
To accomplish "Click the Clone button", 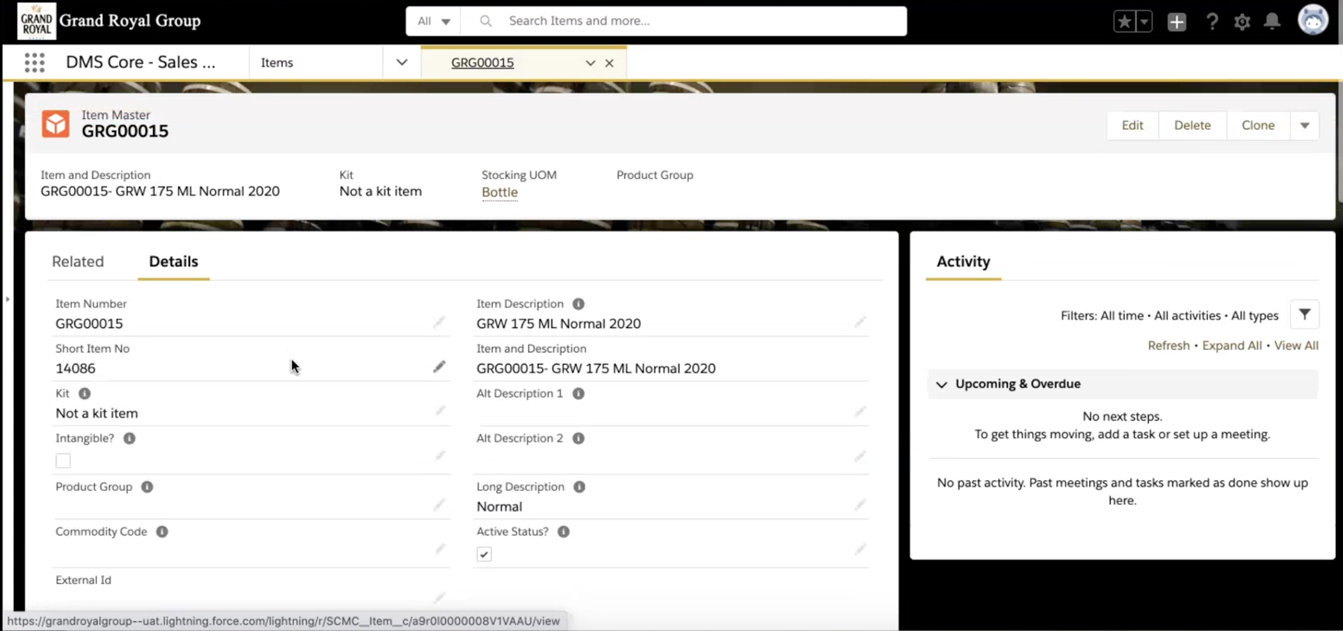I will coord(1258,125).
